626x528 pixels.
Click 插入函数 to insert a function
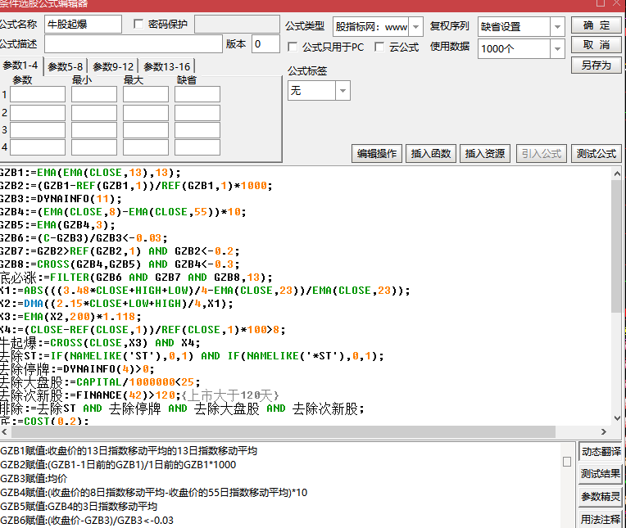431,154
